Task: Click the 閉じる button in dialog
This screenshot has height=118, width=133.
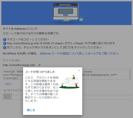Action: pyautogui.click(x=31, y=110)
